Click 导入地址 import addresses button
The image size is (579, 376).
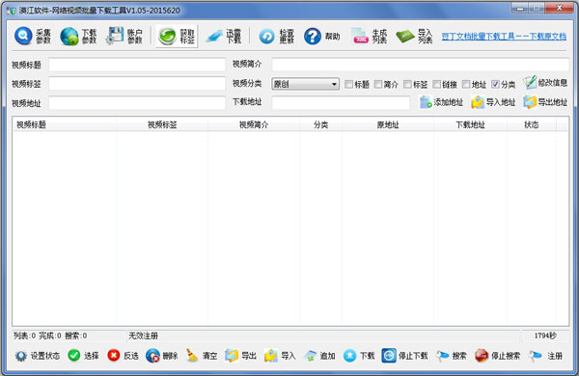click(493, 102)
